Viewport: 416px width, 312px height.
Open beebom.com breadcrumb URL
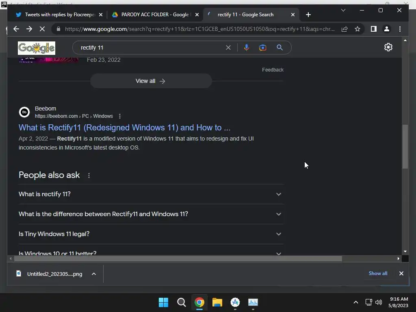tap(74, 116)
